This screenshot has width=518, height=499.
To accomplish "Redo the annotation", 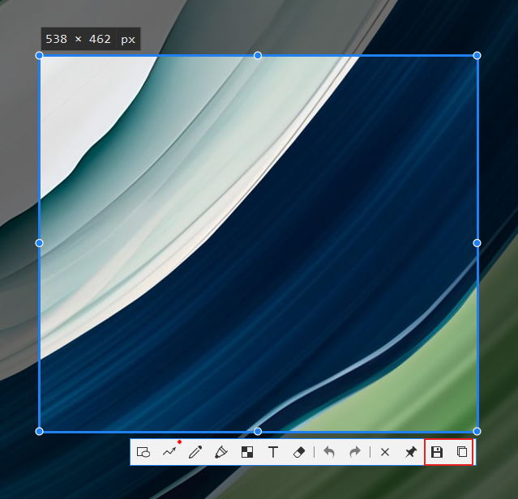I will [355, 452].
